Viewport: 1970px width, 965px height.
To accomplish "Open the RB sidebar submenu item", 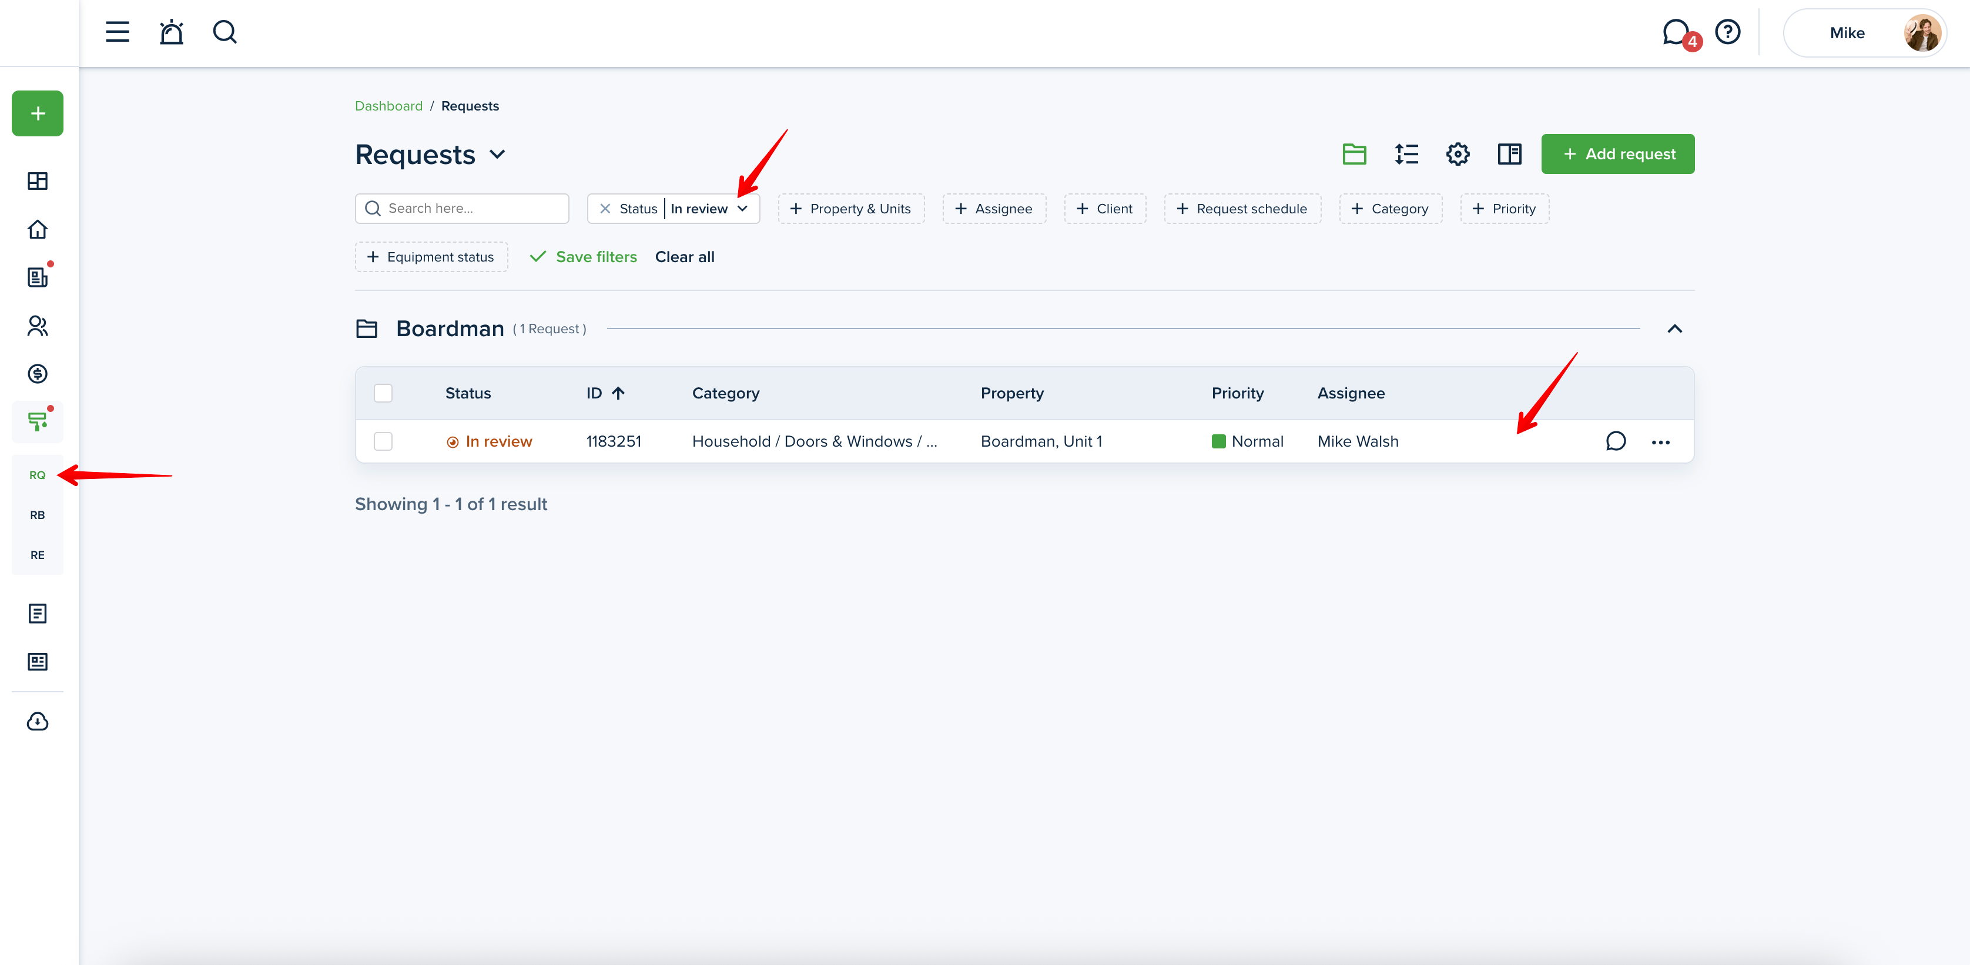I will [x=38, y=515].
